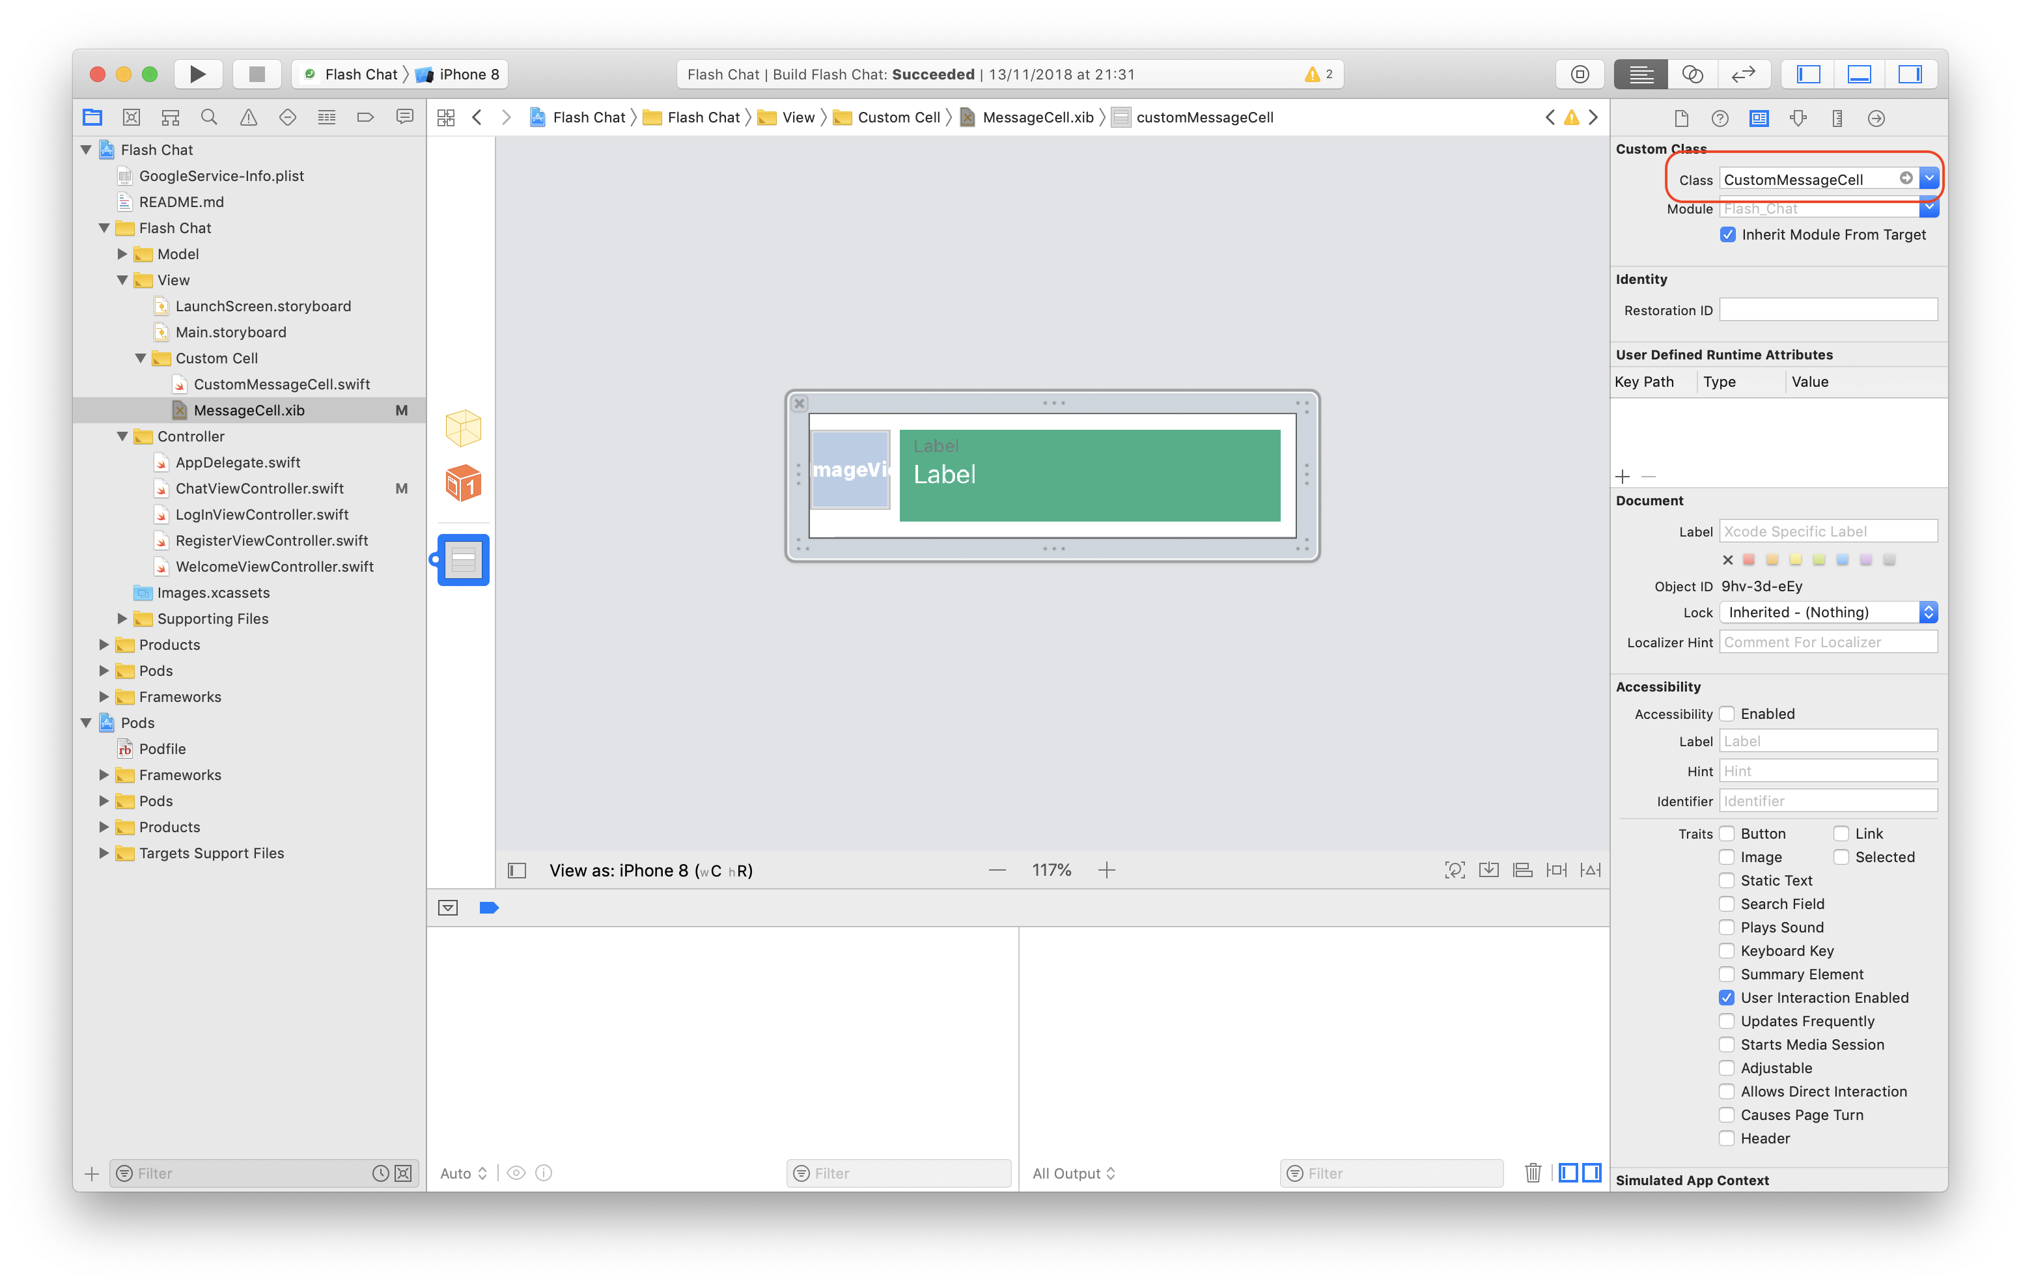Toggle User Interaction Enabled trait
Viewport: 2021px width, 1288px height.
point(1727,998)
